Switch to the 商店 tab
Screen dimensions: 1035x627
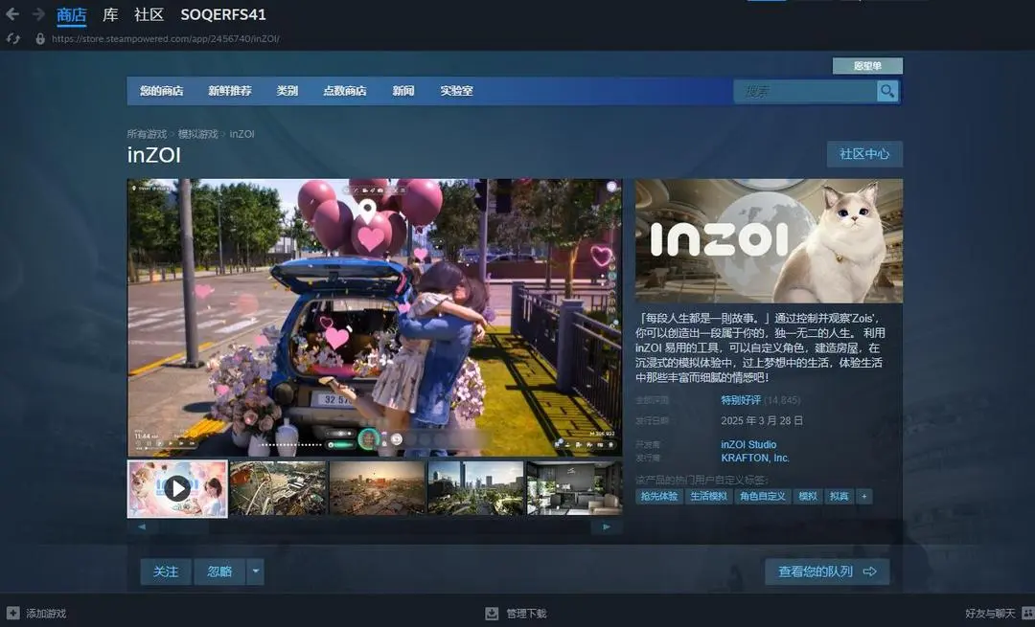coord(71,14)
